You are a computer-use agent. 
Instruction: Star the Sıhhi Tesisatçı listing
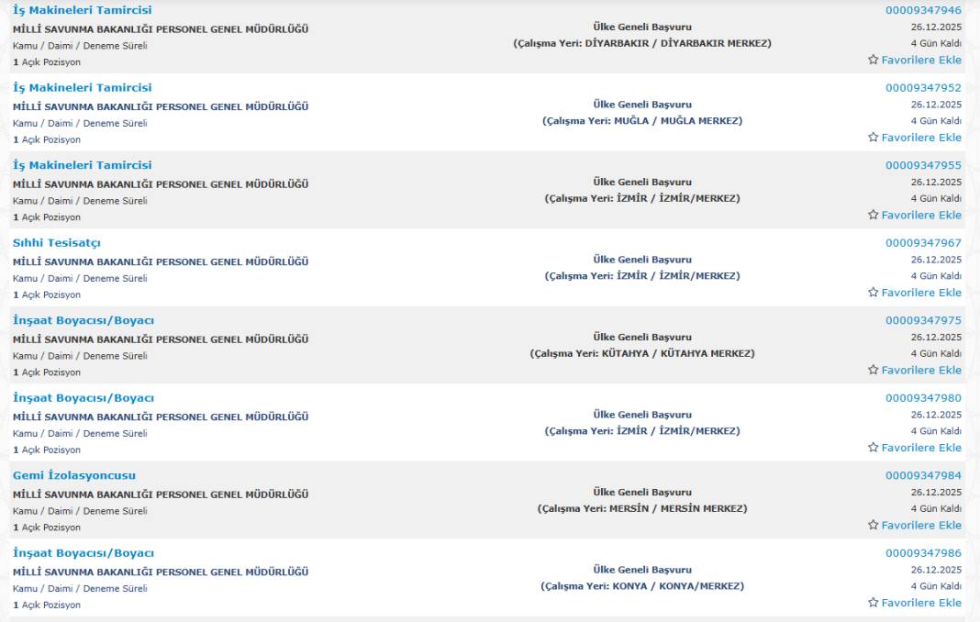873,293
